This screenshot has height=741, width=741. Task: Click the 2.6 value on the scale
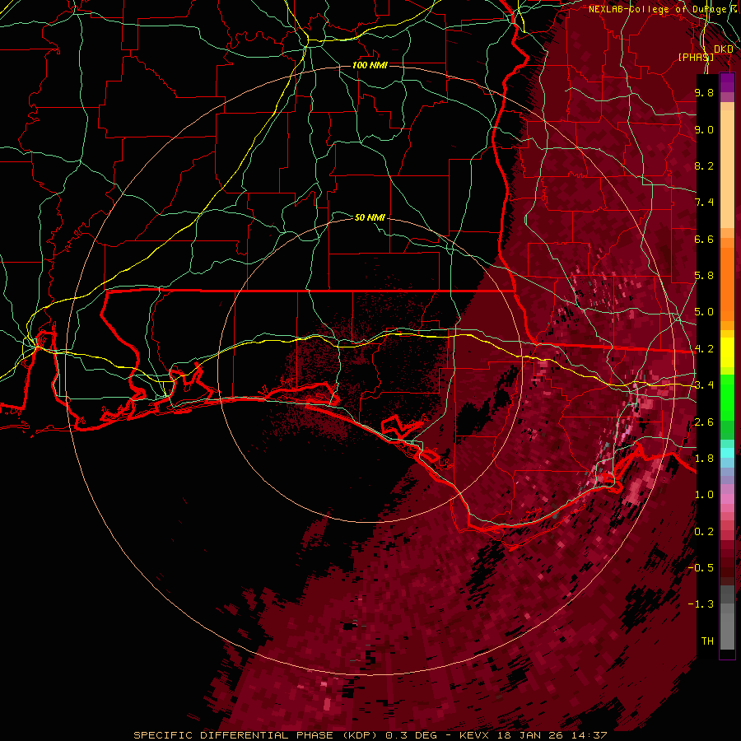704,422
